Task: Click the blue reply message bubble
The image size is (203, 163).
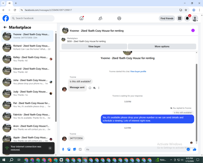Action: [147, 119]
